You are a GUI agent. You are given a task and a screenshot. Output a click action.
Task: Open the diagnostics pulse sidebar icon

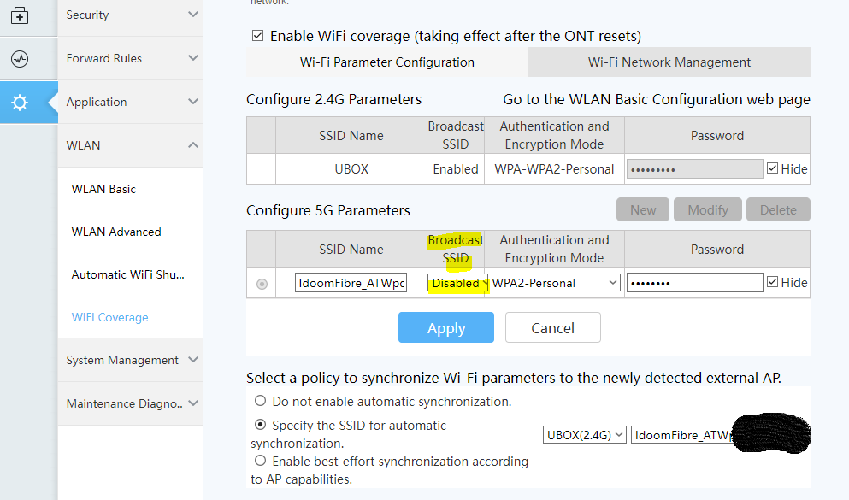coord(20,58)
